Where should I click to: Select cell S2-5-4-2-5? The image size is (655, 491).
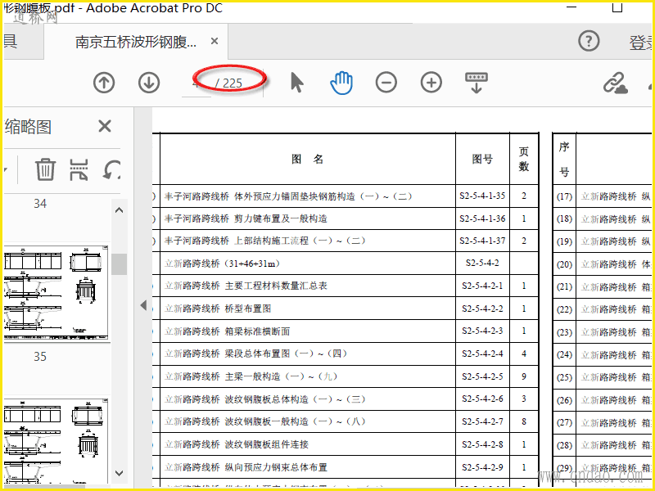click(x=482, y=376)
